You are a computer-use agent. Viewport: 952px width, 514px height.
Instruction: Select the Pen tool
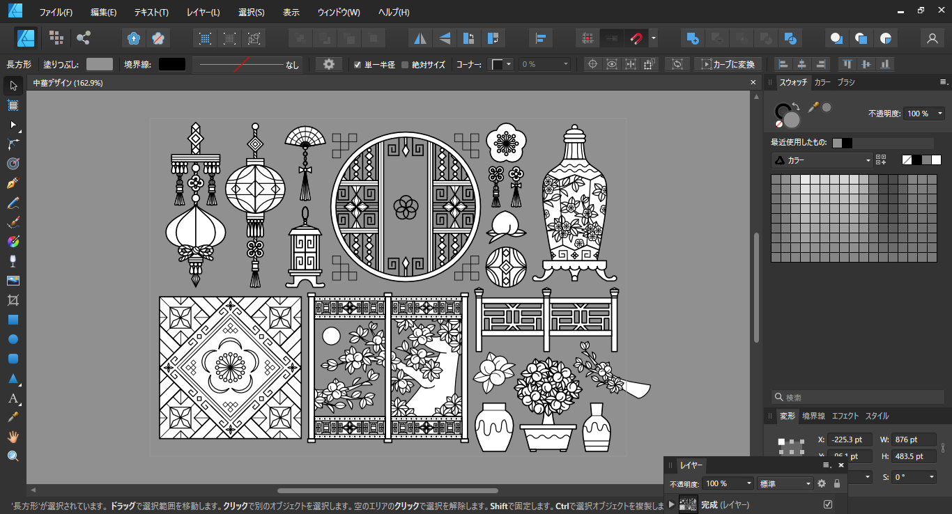(x=13, y=184)
